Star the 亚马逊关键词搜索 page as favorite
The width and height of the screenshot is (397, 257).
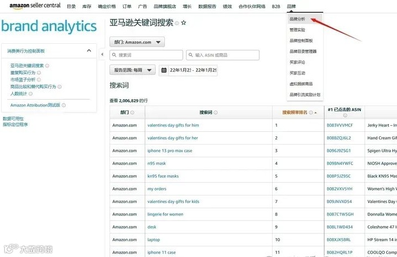[x=184, y=23]
